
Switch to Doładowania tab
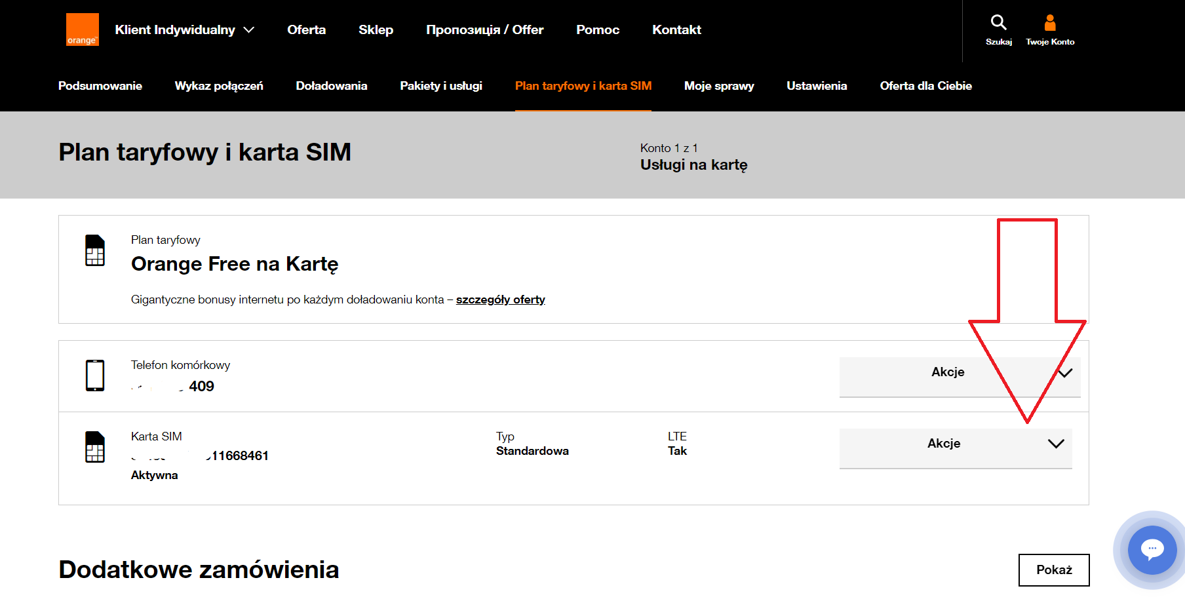click(332, 86)
